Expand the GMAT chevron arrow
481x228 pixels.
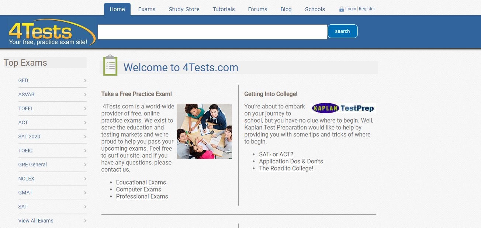85,193
